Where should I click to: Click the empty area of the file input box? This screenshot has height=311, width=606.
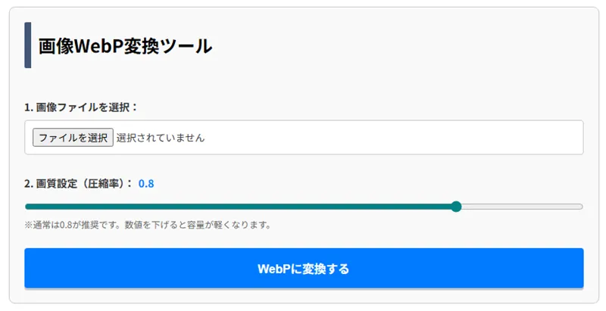394,138
